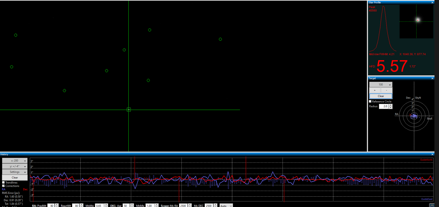Click the Mx RA 2500 field

(183, 206)
